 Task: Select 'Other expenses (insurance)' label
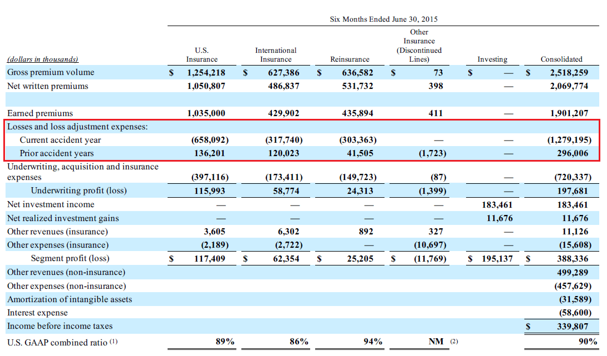coord(58,245)
